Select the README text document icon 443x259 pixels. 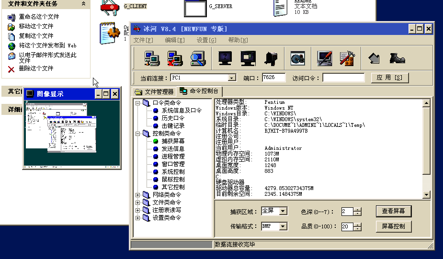280,8
